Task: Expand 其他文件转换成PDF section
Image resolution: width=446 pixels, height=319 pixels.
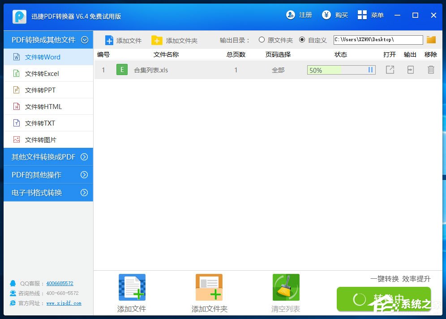Action: point(44,157)
